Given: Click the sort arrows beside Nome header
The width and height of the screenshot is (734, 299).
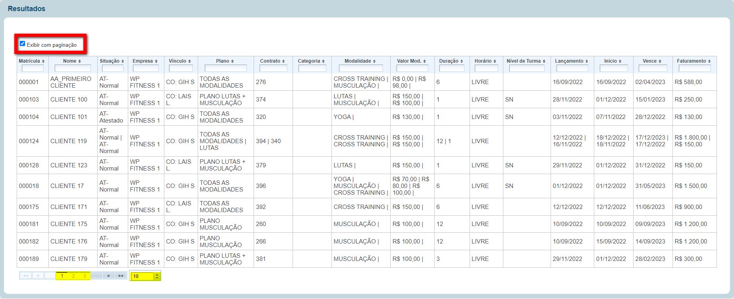Looking at the screenshot, I should pyautogui.click(x=79, y=61).
